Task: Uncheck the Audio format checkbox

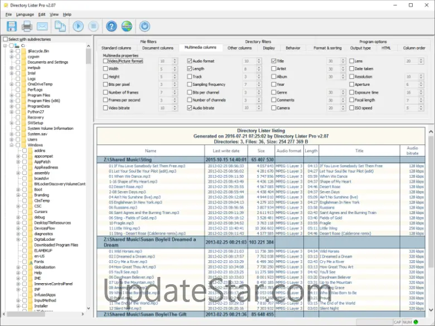Action: tap(190, 61)
